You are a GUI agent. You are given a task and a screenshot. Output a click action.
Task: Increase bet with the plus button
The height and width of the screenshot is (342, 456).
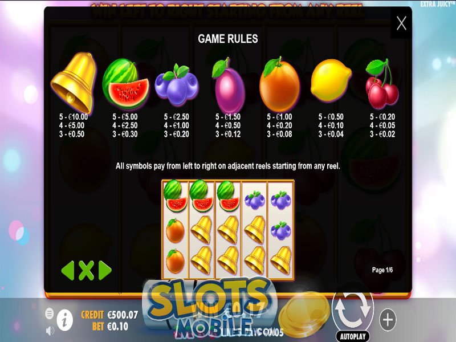[388, 320]
